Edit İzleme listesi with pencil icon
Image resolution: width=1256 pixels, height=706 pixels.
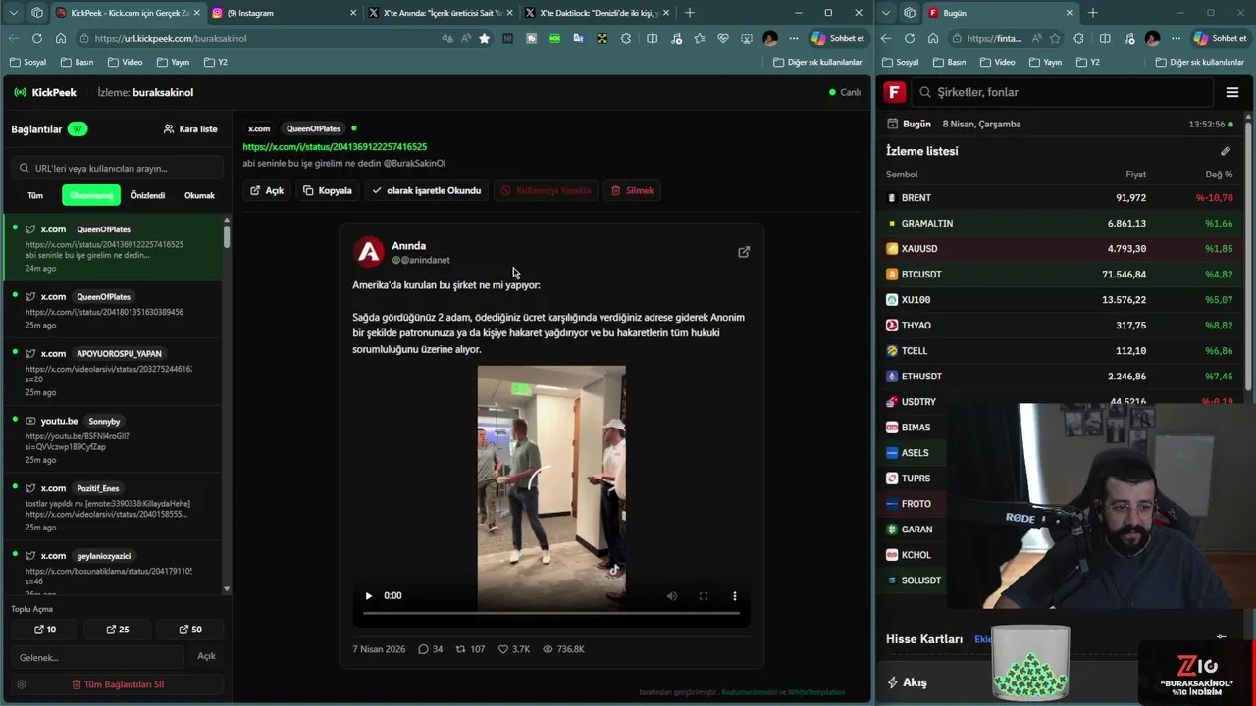pos(1225,151)
